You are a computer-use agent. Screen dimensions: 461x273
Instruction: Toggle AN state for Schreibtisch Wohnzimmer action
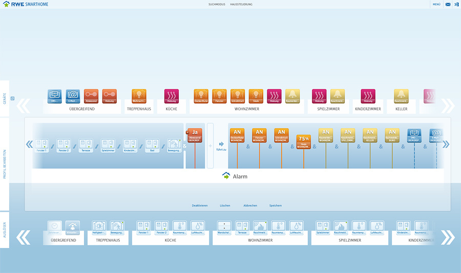pos(281,135)
